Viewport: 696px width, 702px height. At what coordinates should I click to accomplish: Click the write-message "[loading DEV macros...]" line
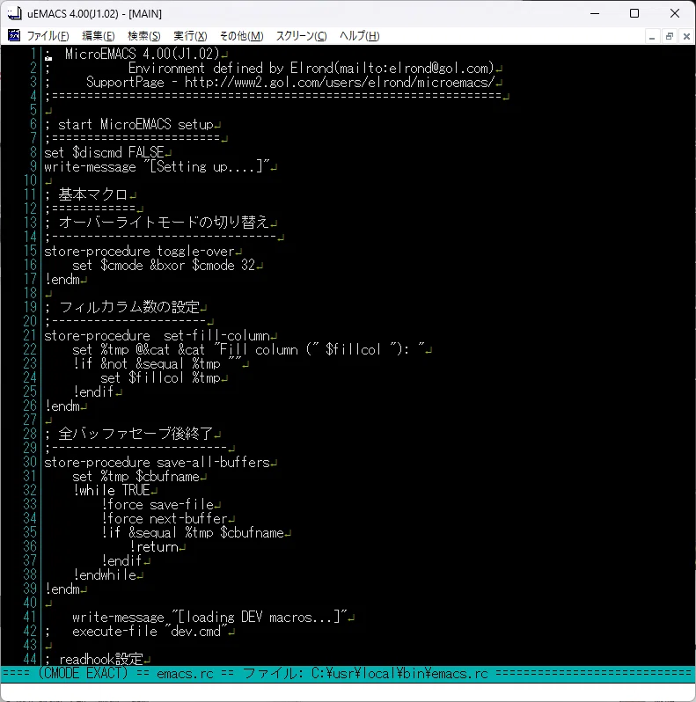point(209,617)
